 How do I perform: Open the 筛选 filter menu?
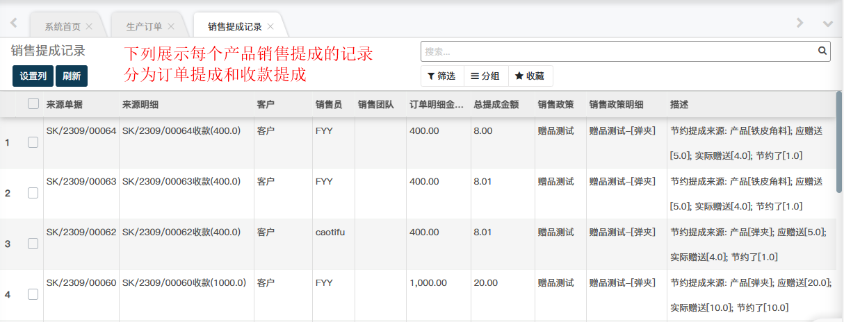point(441,76)
